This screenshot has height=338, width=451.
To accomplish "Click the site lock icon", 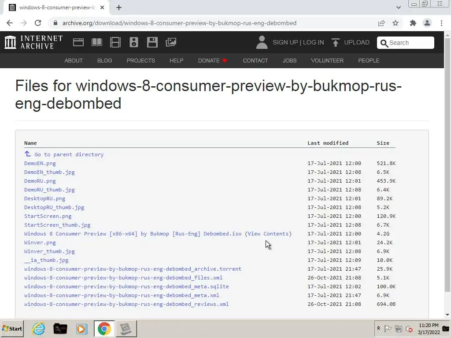I will [55, 23].
